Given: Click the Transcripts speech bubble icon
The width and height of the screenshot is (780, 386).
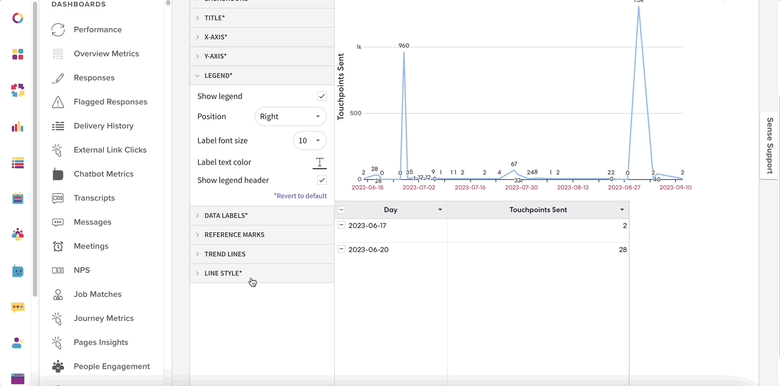Looking at the screenshot, I should pos(58,198).
